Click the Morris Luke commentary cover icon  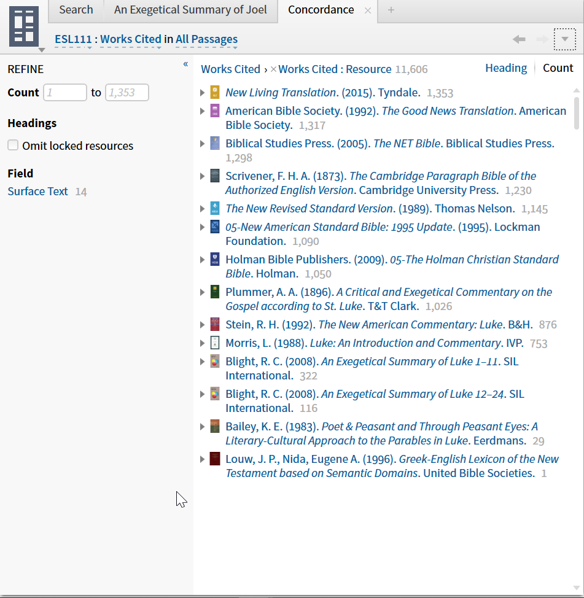coord(215,343)
